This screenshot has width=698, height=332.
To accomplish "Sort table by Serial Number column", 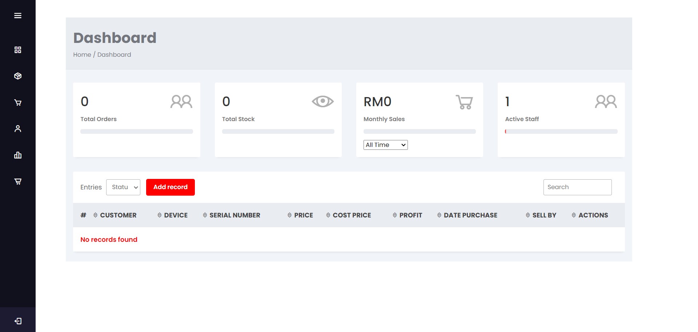I will [x=232, y=215].
